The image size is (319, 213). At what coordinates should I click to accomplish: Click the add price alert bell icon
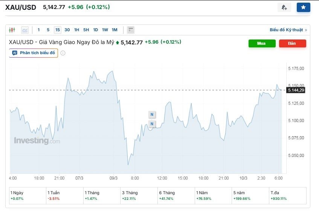(x=284, y=8)
